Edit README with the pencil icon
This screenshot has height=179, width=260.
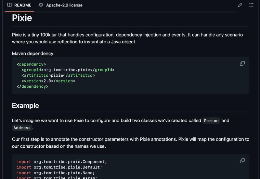pyautogui.click(x=240, y=5)
